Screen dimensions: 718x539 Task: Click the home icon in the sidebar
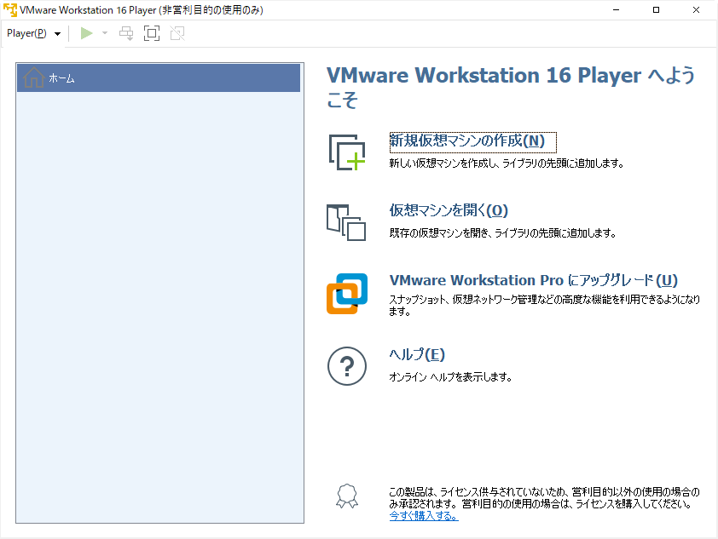32,77
